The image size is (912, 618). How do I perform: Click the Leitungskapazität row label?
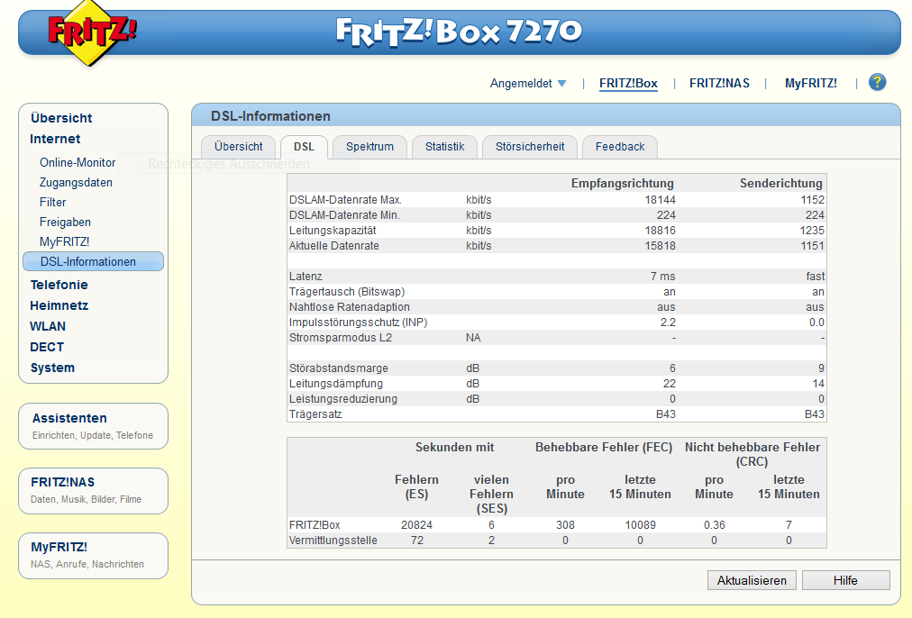[333, 231]
